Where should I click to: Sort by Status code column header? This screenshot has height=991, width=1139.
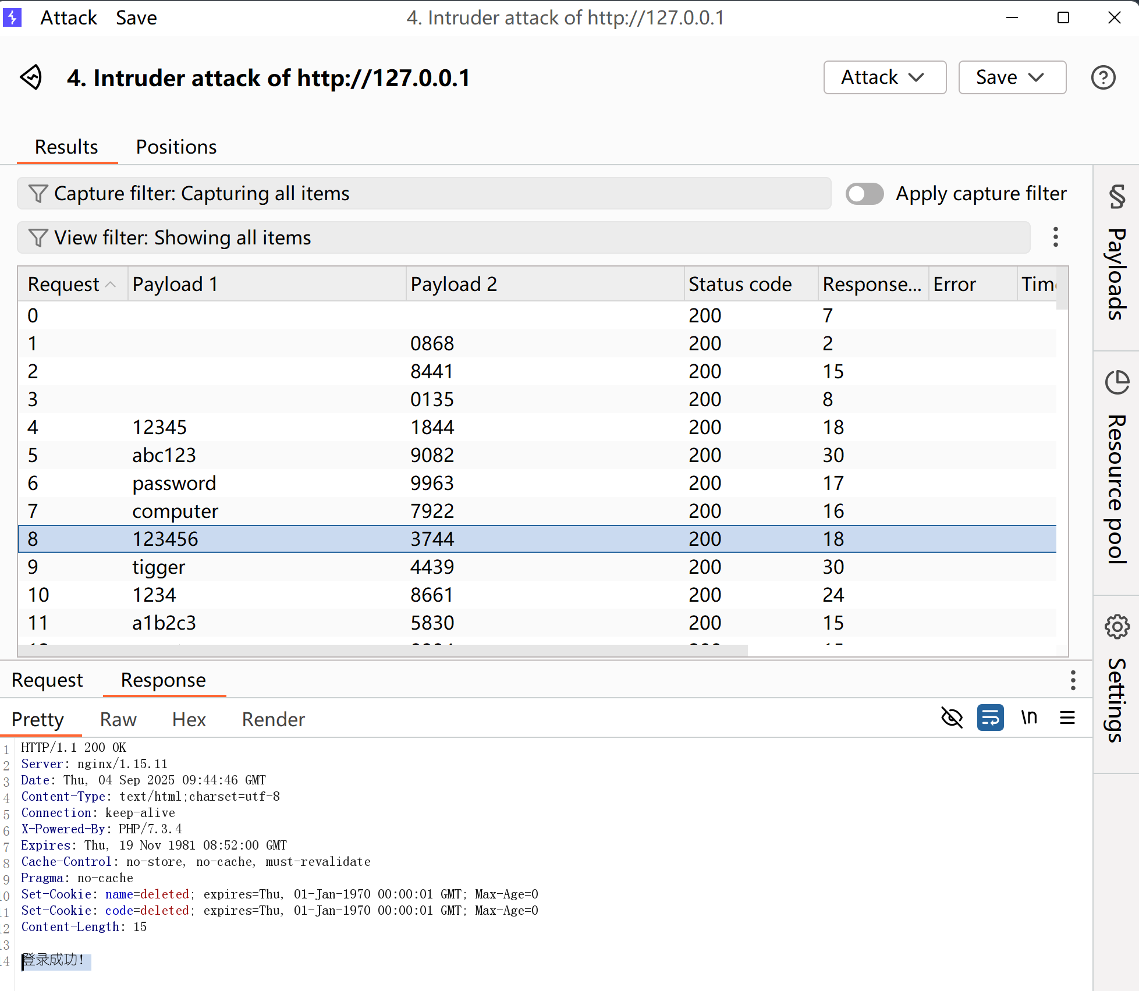point(751,284)
